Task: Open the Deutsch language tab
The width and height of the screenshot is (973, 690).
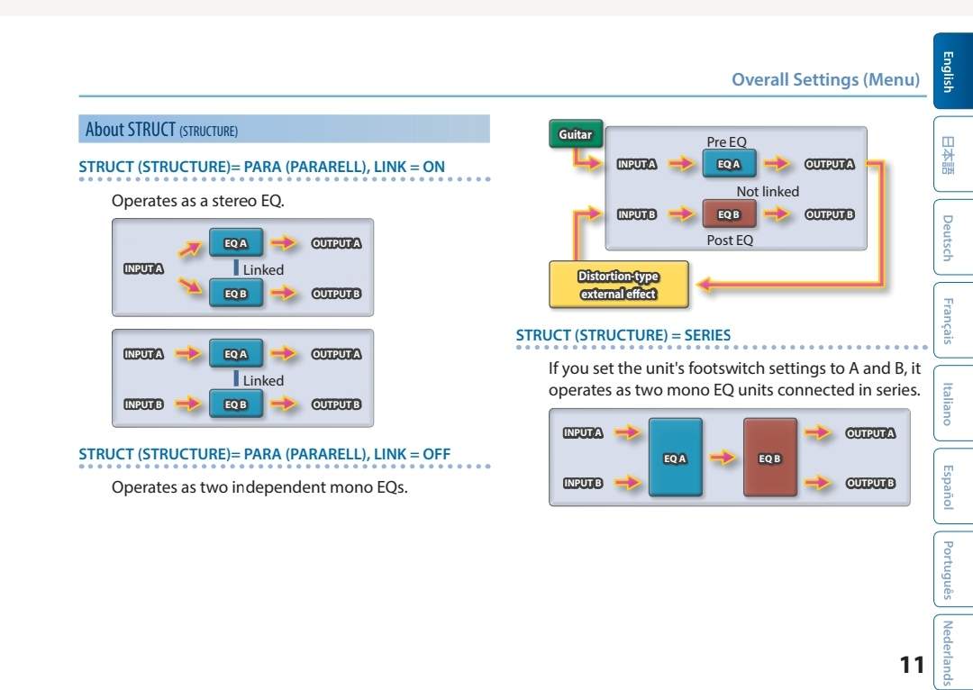Action: coord(953,237)
